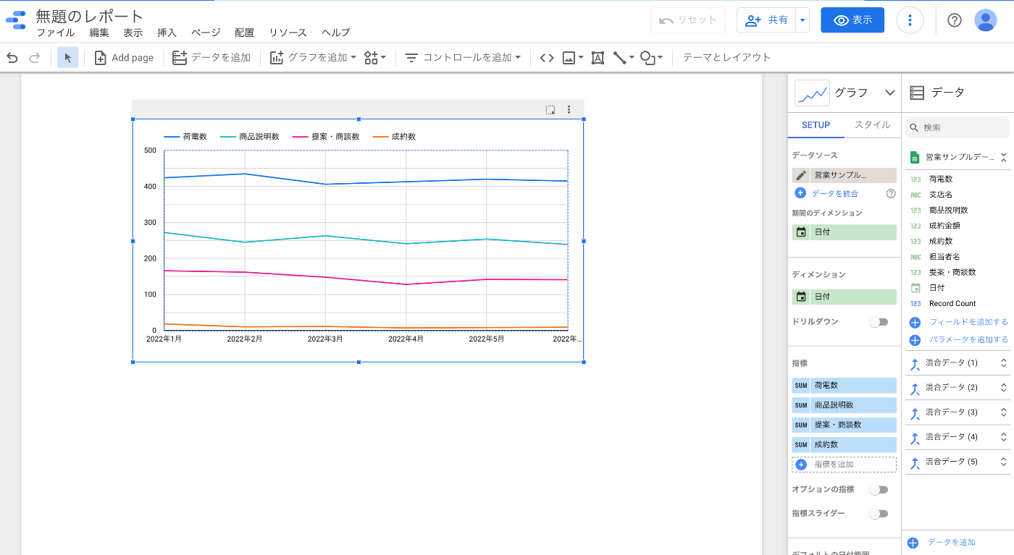Click the Add page button
1014x555 pixels.
124,58
